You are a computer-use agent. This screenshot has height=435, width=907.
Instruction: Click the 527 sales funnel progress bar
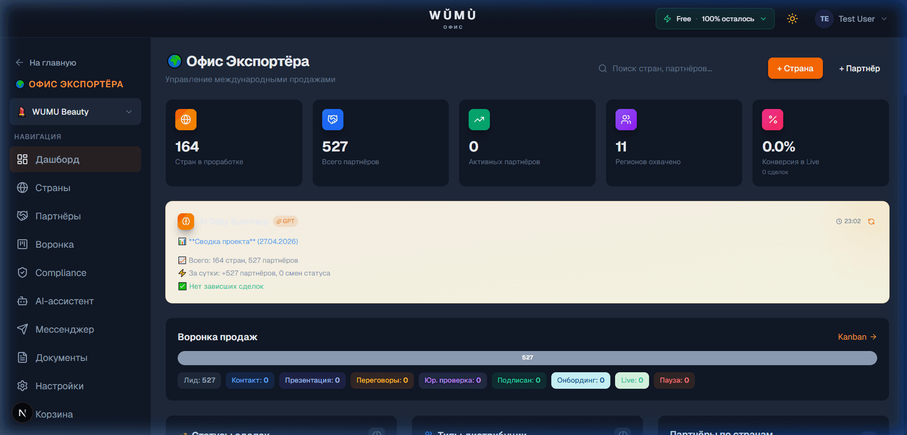(527, 358)
